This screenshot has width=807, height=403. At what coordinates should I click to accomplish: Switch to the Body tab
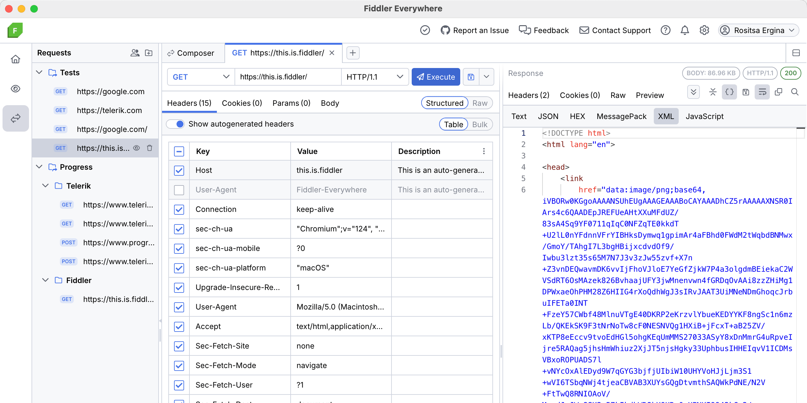pyautogui.click(x=330, y=103)
